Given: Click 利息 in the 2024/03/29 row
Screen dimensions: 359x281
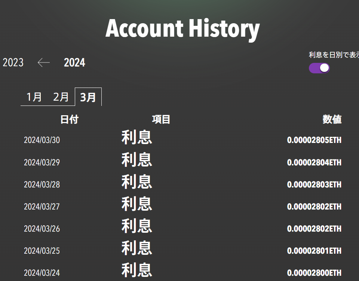Looking at the screenshot, I should [137, 159].
